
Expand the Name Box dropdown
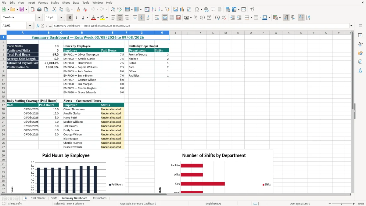coord(30,26)
